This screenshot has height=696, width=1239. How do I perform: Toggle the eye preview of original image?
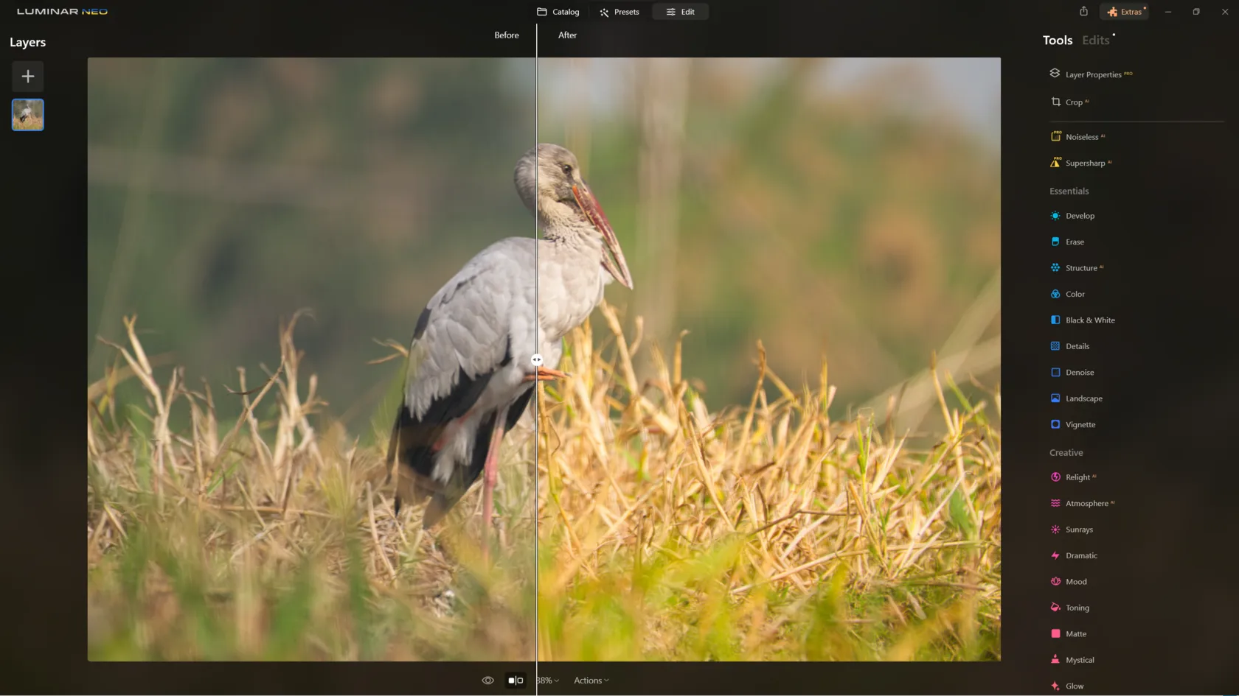(487, 681)
